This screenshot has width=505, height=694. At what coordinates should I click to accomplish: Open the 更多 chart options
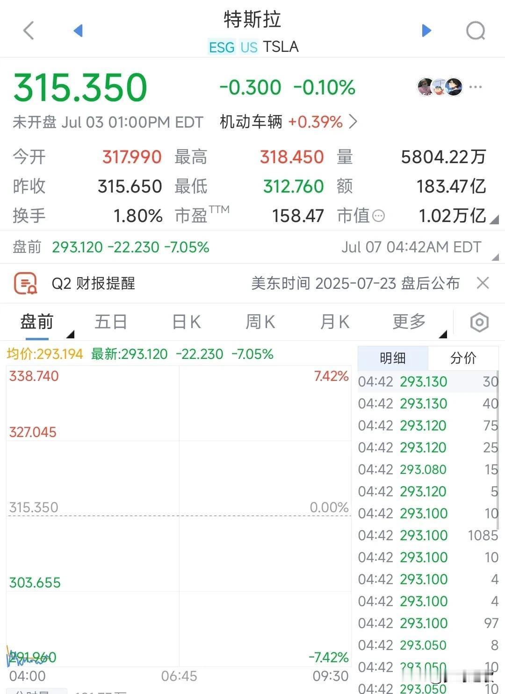(409, 322)
